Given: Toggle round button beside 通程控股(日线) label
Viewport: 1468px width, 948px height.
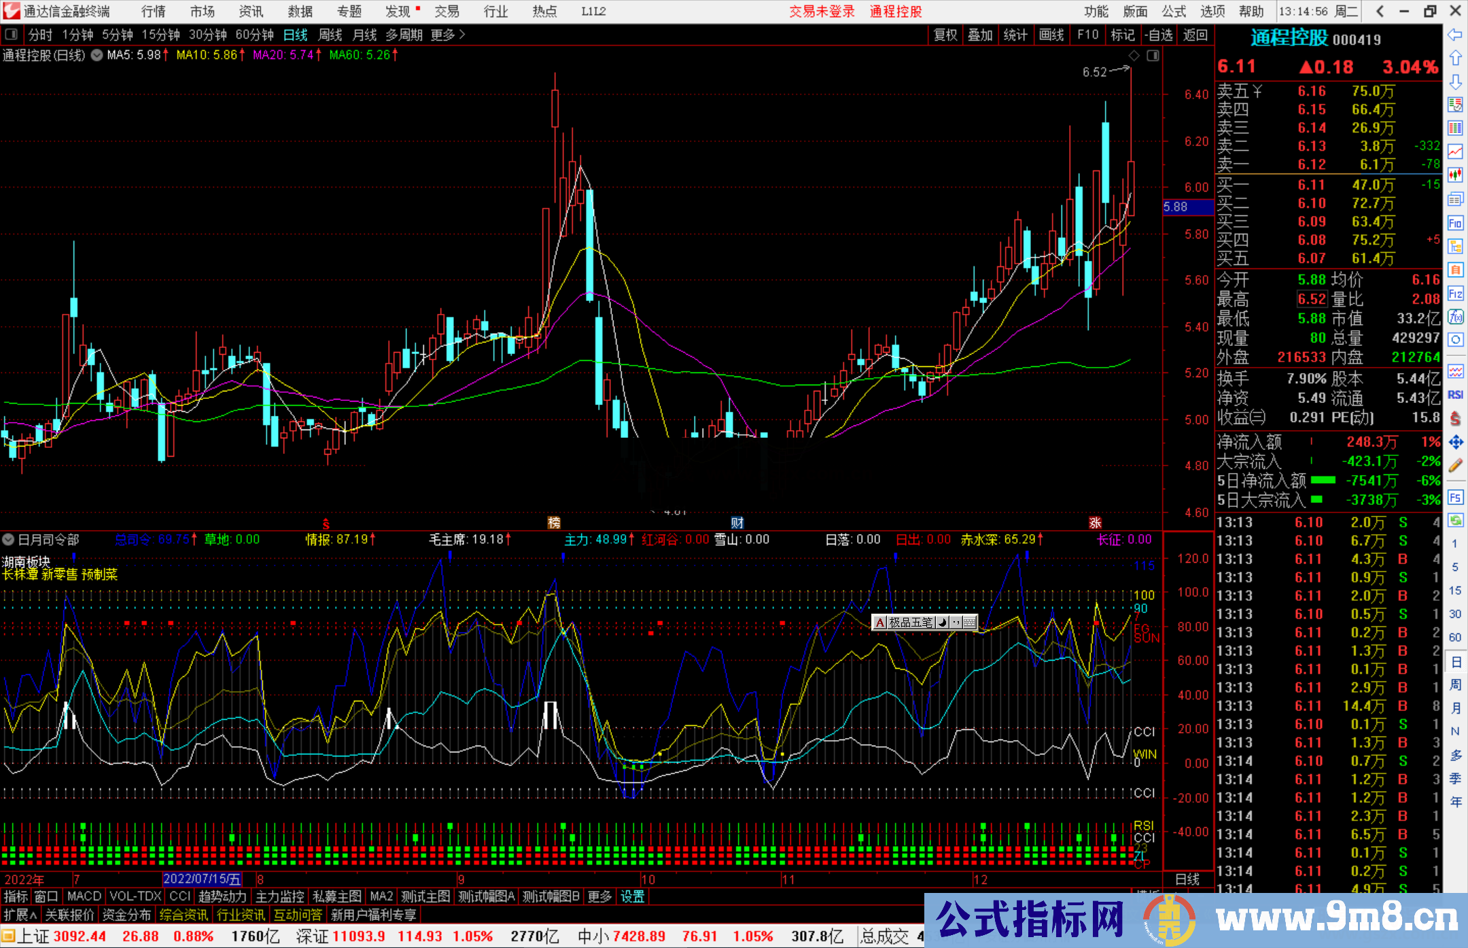Looking at the screenshot, I should 97,55.
